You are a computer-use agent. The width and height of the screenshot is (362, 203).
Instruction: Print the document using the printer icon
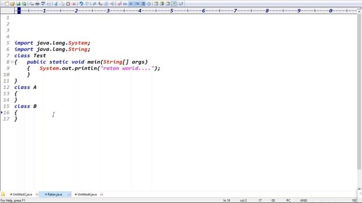(37, 4)
